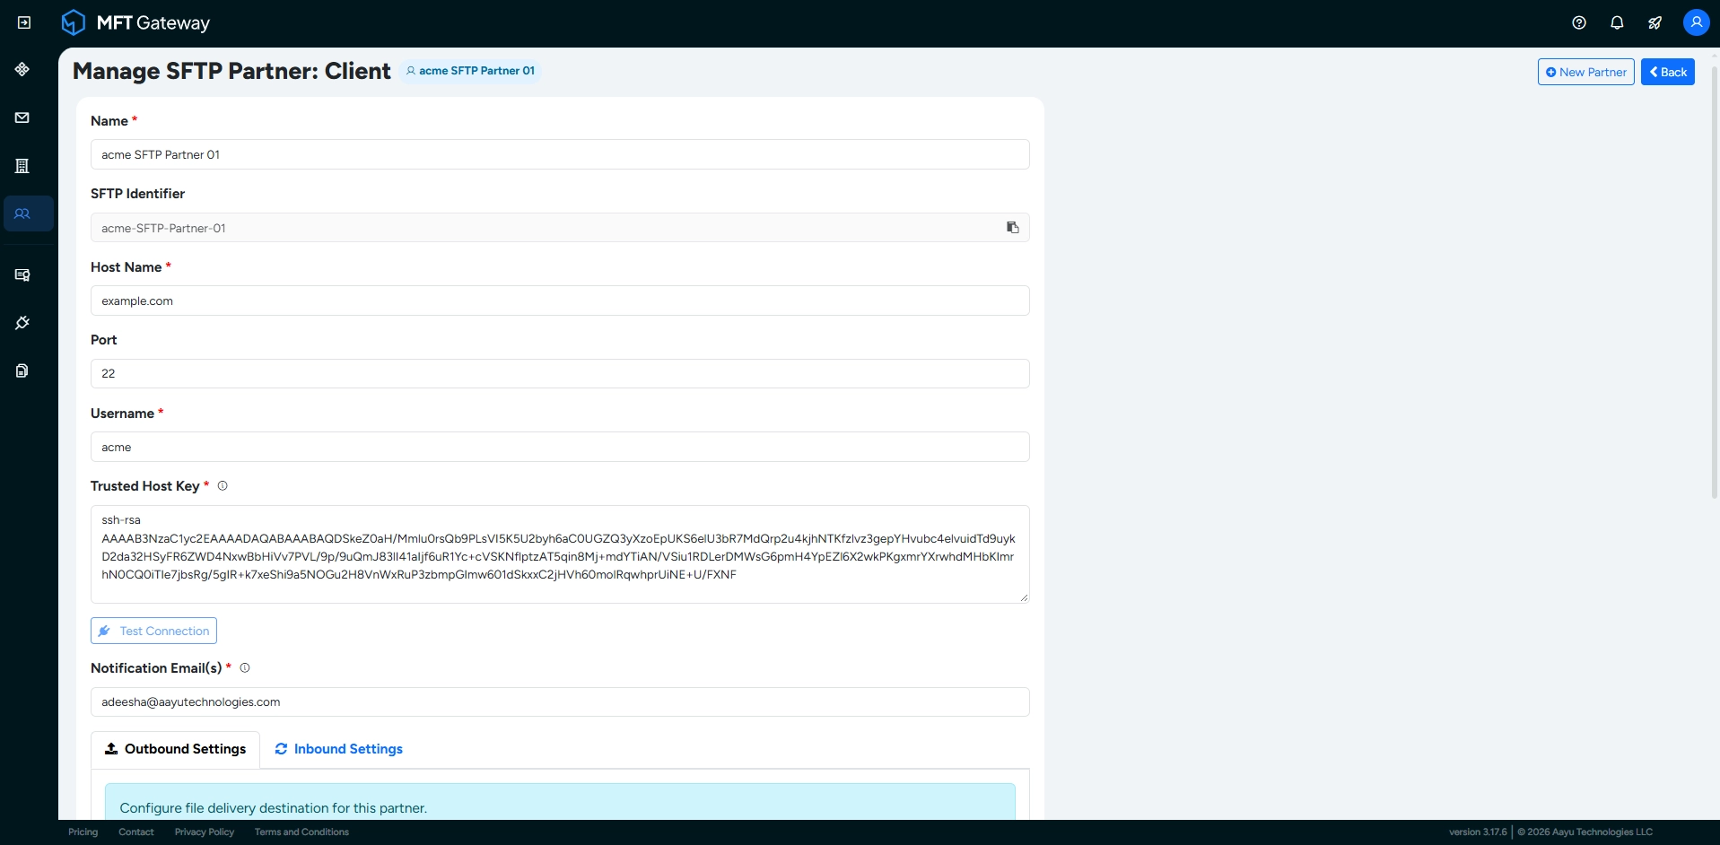Screen dimensions: 1720x845
Task: Open the Privacy Policy footer link
Action: 205,832
